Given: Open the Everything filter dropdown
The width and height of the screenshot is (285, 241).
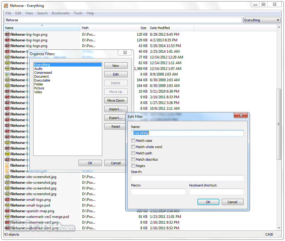Looking at the screenshot, I should click(262, 20).
